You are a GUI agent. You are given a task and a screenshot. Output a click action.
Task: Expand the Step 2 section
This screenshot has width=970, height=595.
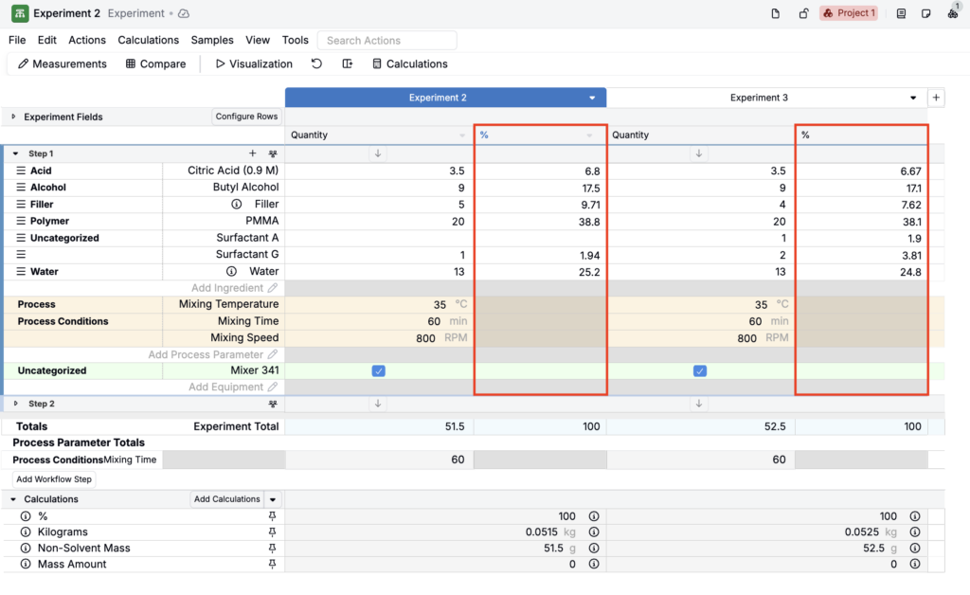15,404
